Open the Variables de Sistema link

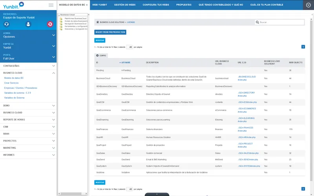tap(14, 98)
